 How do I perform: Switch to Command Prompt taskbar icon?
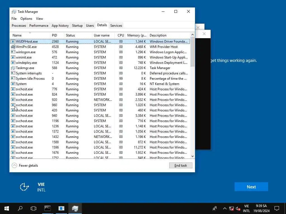(x=47, y=208)
